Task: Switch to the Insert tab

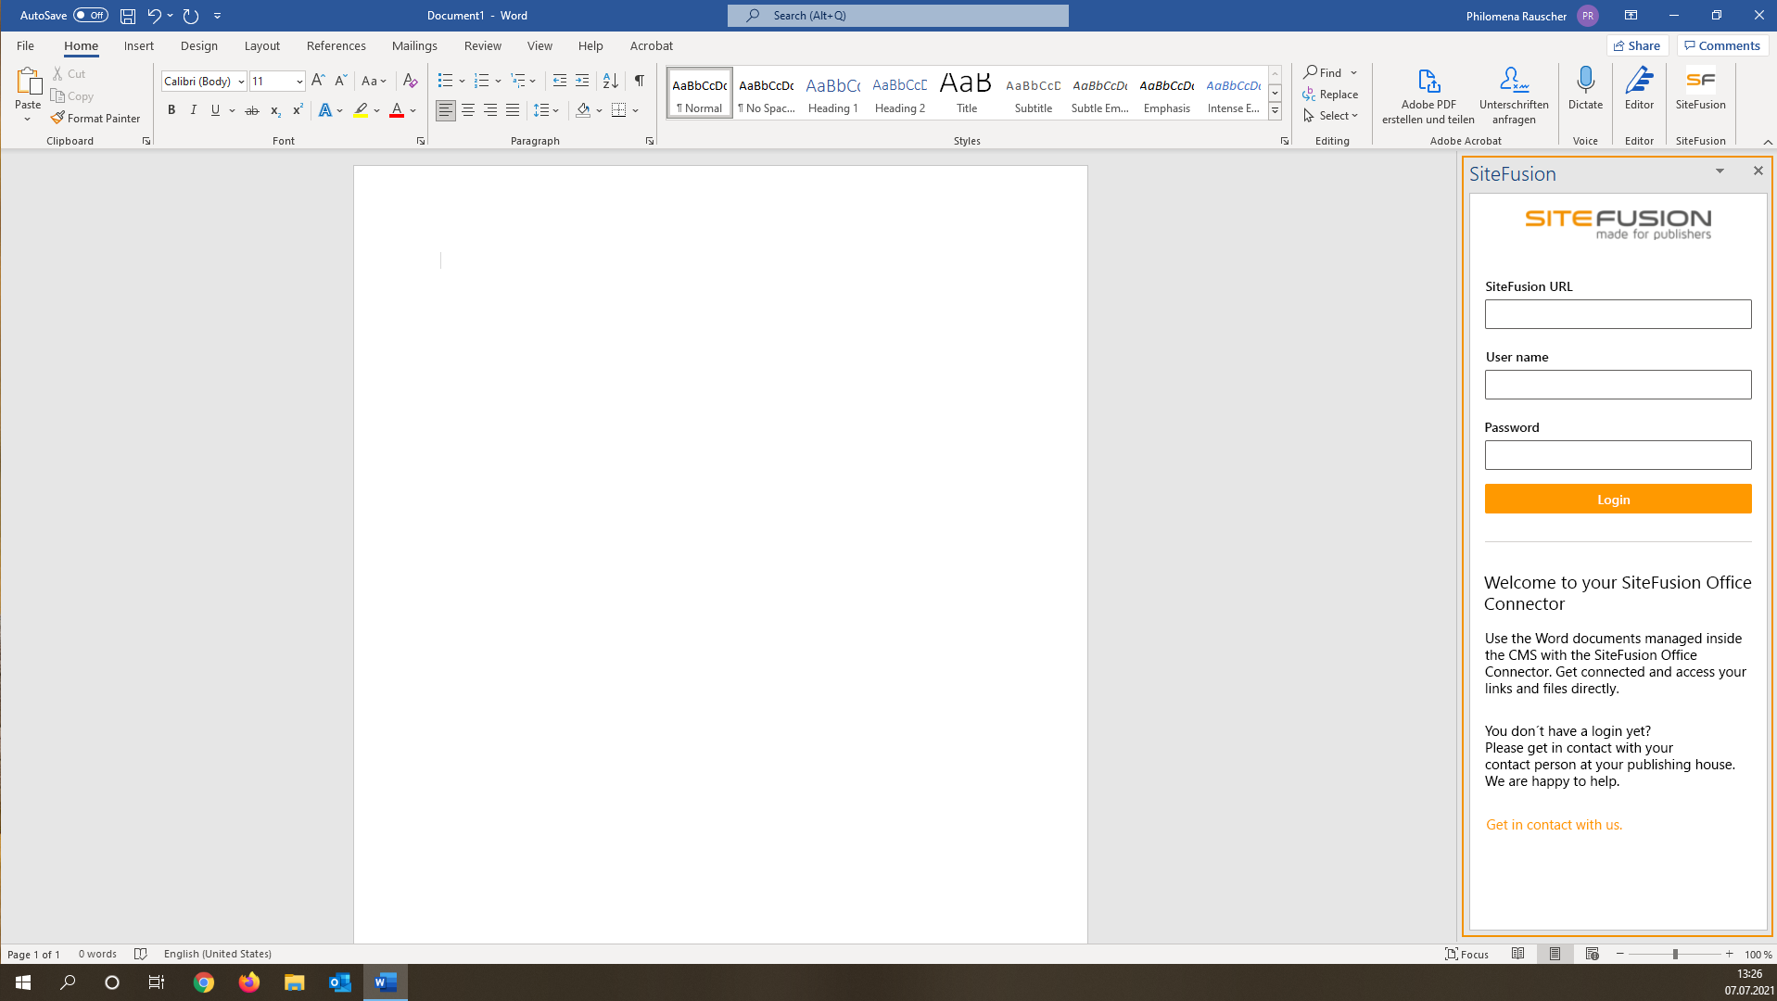Action: point(139,45)
